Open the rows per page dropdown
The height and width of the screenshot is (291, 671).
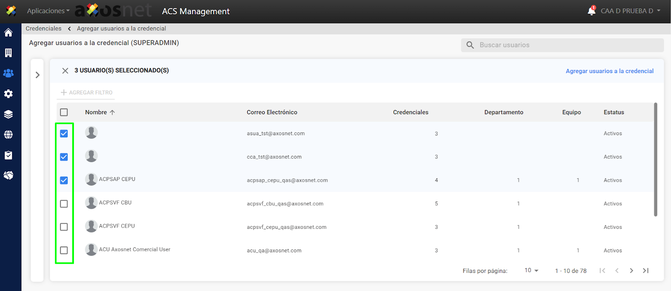pyautogui.click(x=531, y=270)
